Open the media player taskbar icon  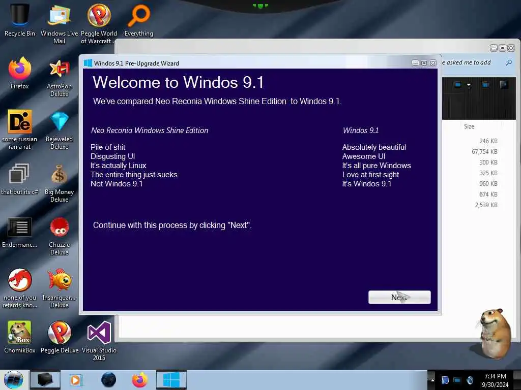tap(75, 380)
